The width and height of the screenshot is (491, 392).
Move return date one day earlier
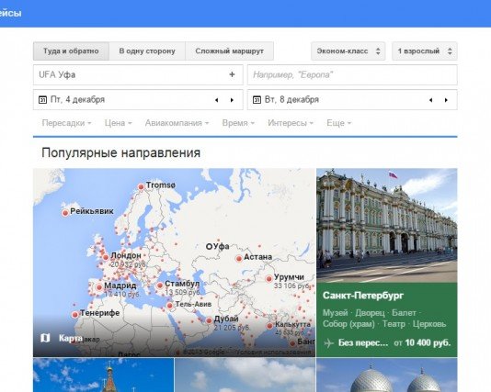[x=430, y=100]
